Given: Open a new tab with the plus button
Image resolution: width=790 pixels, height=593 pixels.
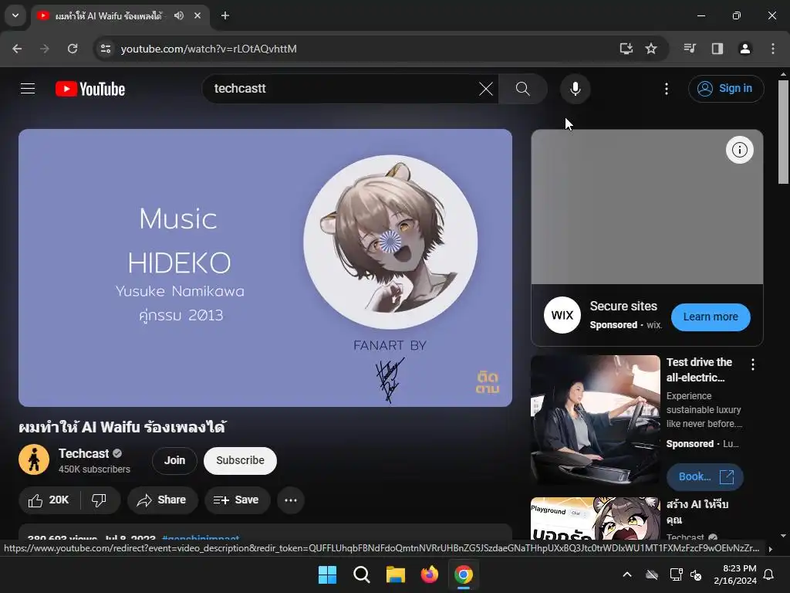Looking at the screenshot, I should [x=225, y=15].
